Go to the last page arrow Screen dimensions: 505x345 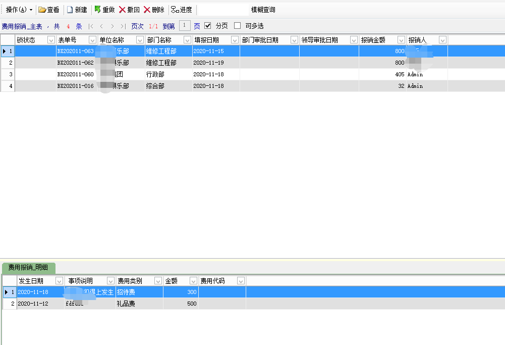(123, 26)
